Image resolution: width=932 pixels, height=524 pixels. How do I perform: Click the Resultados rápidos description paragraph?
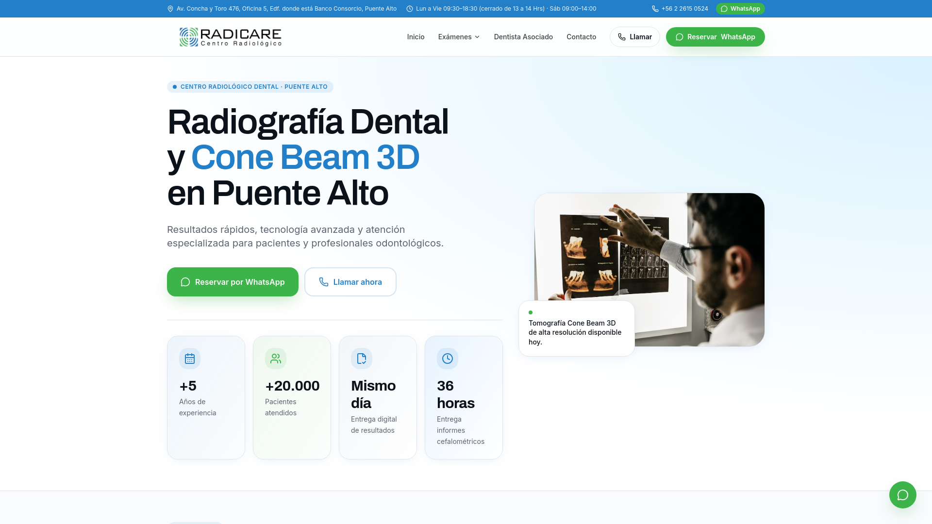click(x=305, y=236)
